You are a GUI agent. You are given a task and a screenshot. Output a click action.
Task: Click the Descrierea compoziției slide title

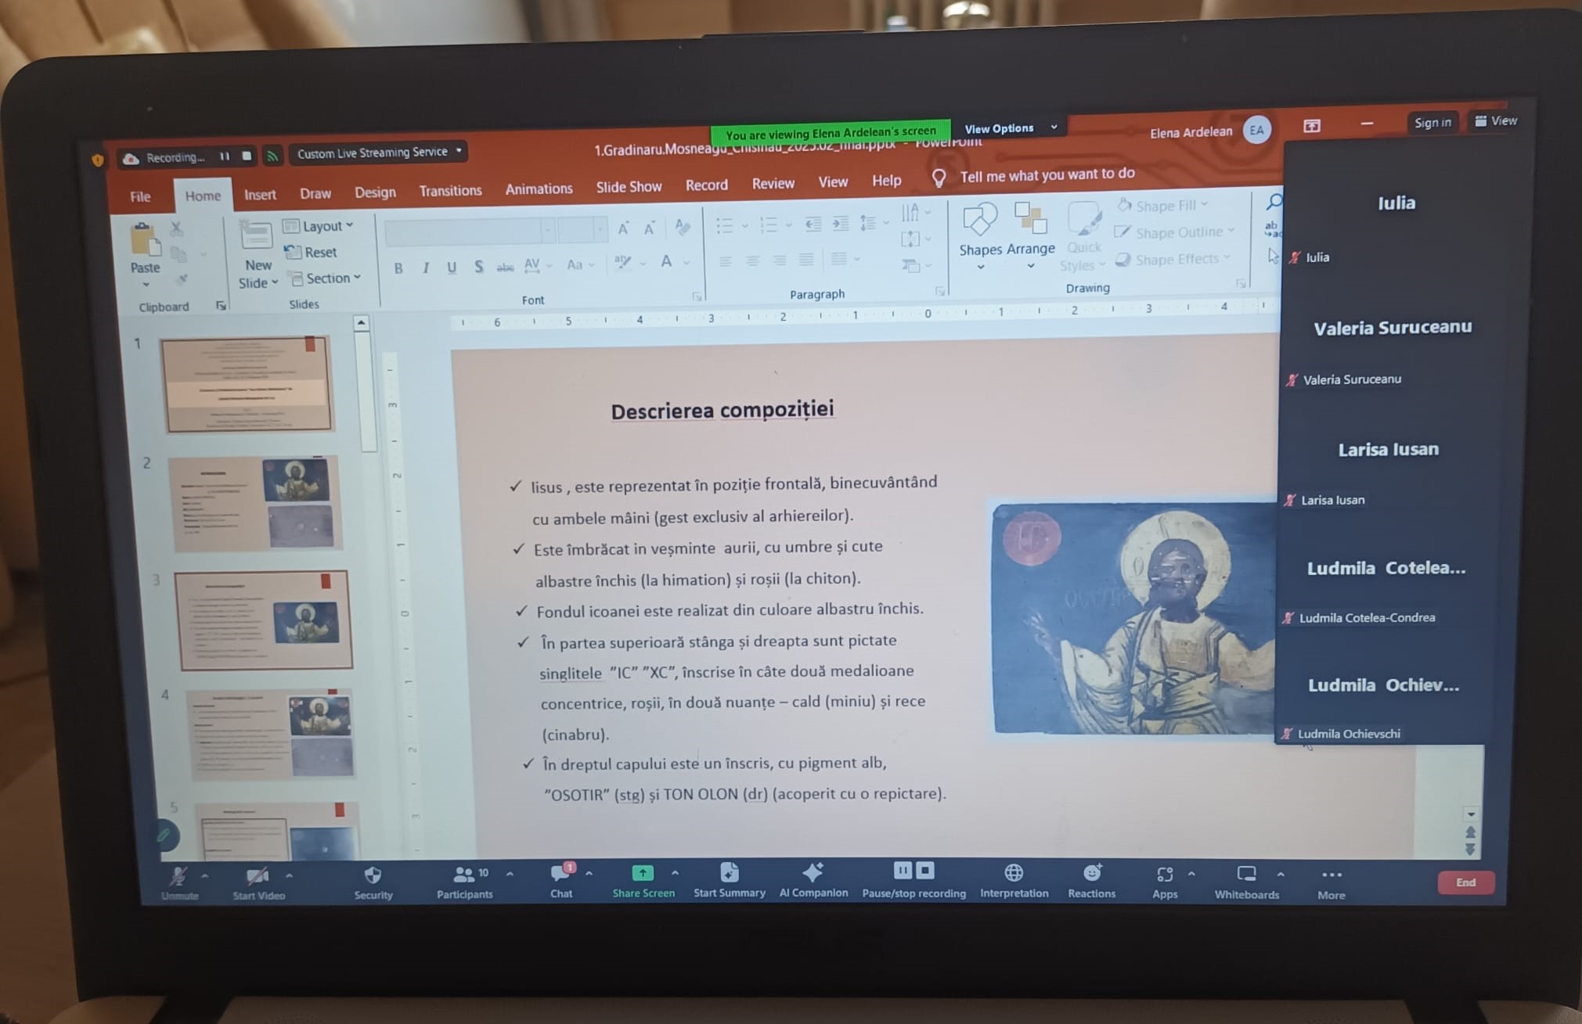pos(722,411)
